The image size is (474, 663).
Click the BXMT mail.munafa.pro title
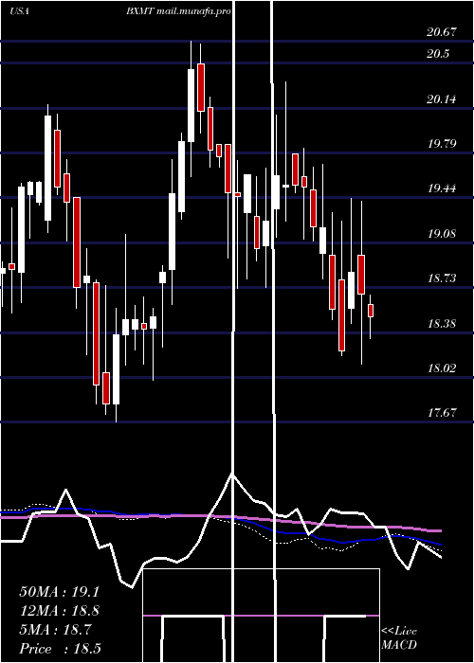coord(178,11)
